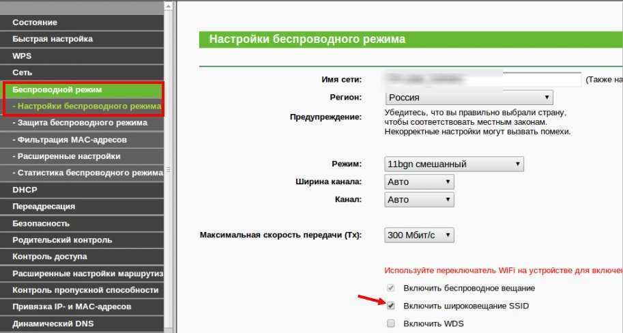Toggle Включить широковещание SSID checkbox
623x333 pixels.
(x=391, y=306)
